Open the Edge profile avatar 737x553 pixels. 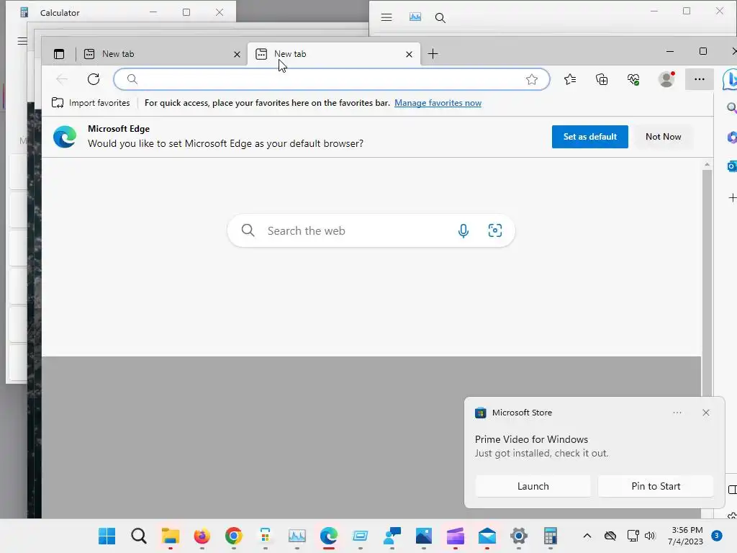click(x=666, y=79)
